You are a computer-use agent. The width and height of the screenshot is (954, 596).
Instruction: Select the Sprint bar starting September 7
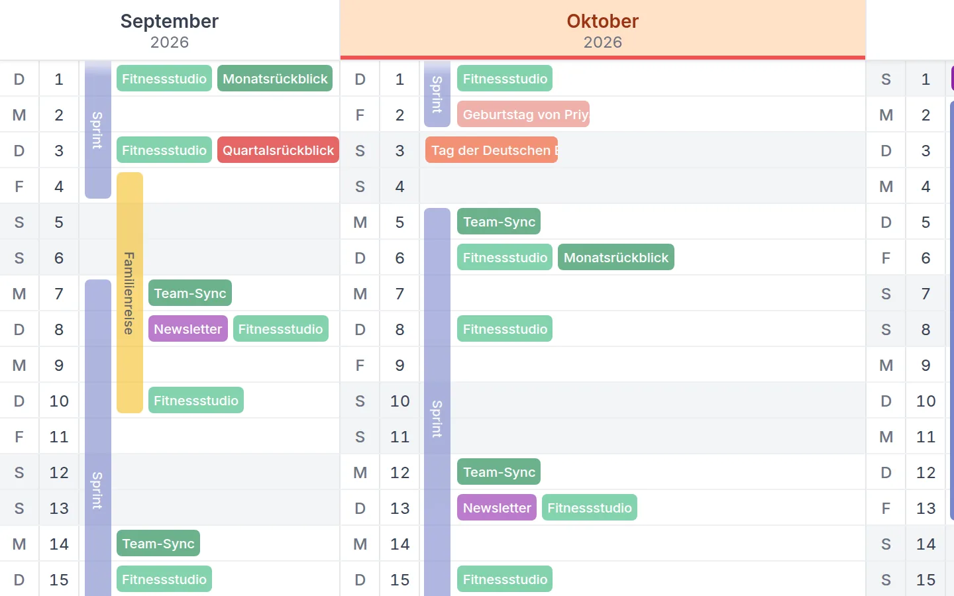[98, 437]
